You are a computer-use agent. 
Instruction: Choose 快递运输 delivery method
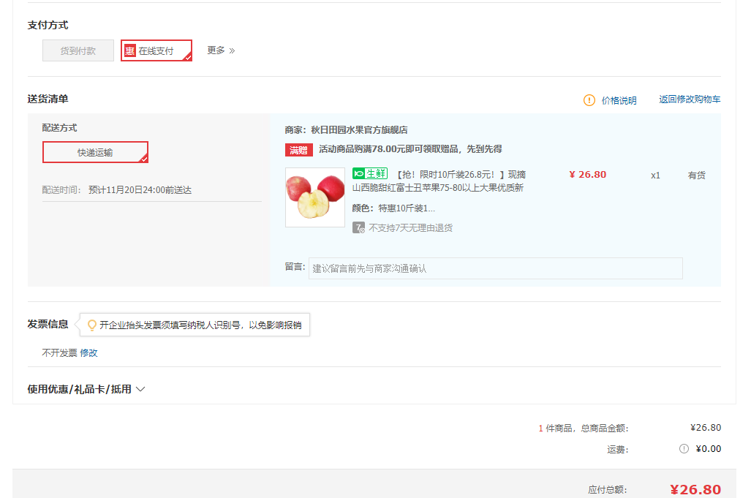(x=95, y=152)
